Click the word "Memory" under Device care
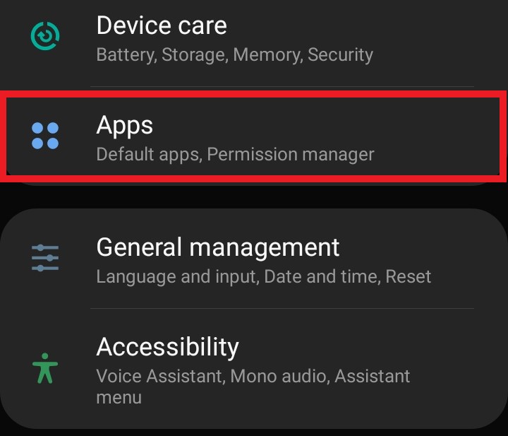This screenshot has width=508, height=436. point(264,54)
